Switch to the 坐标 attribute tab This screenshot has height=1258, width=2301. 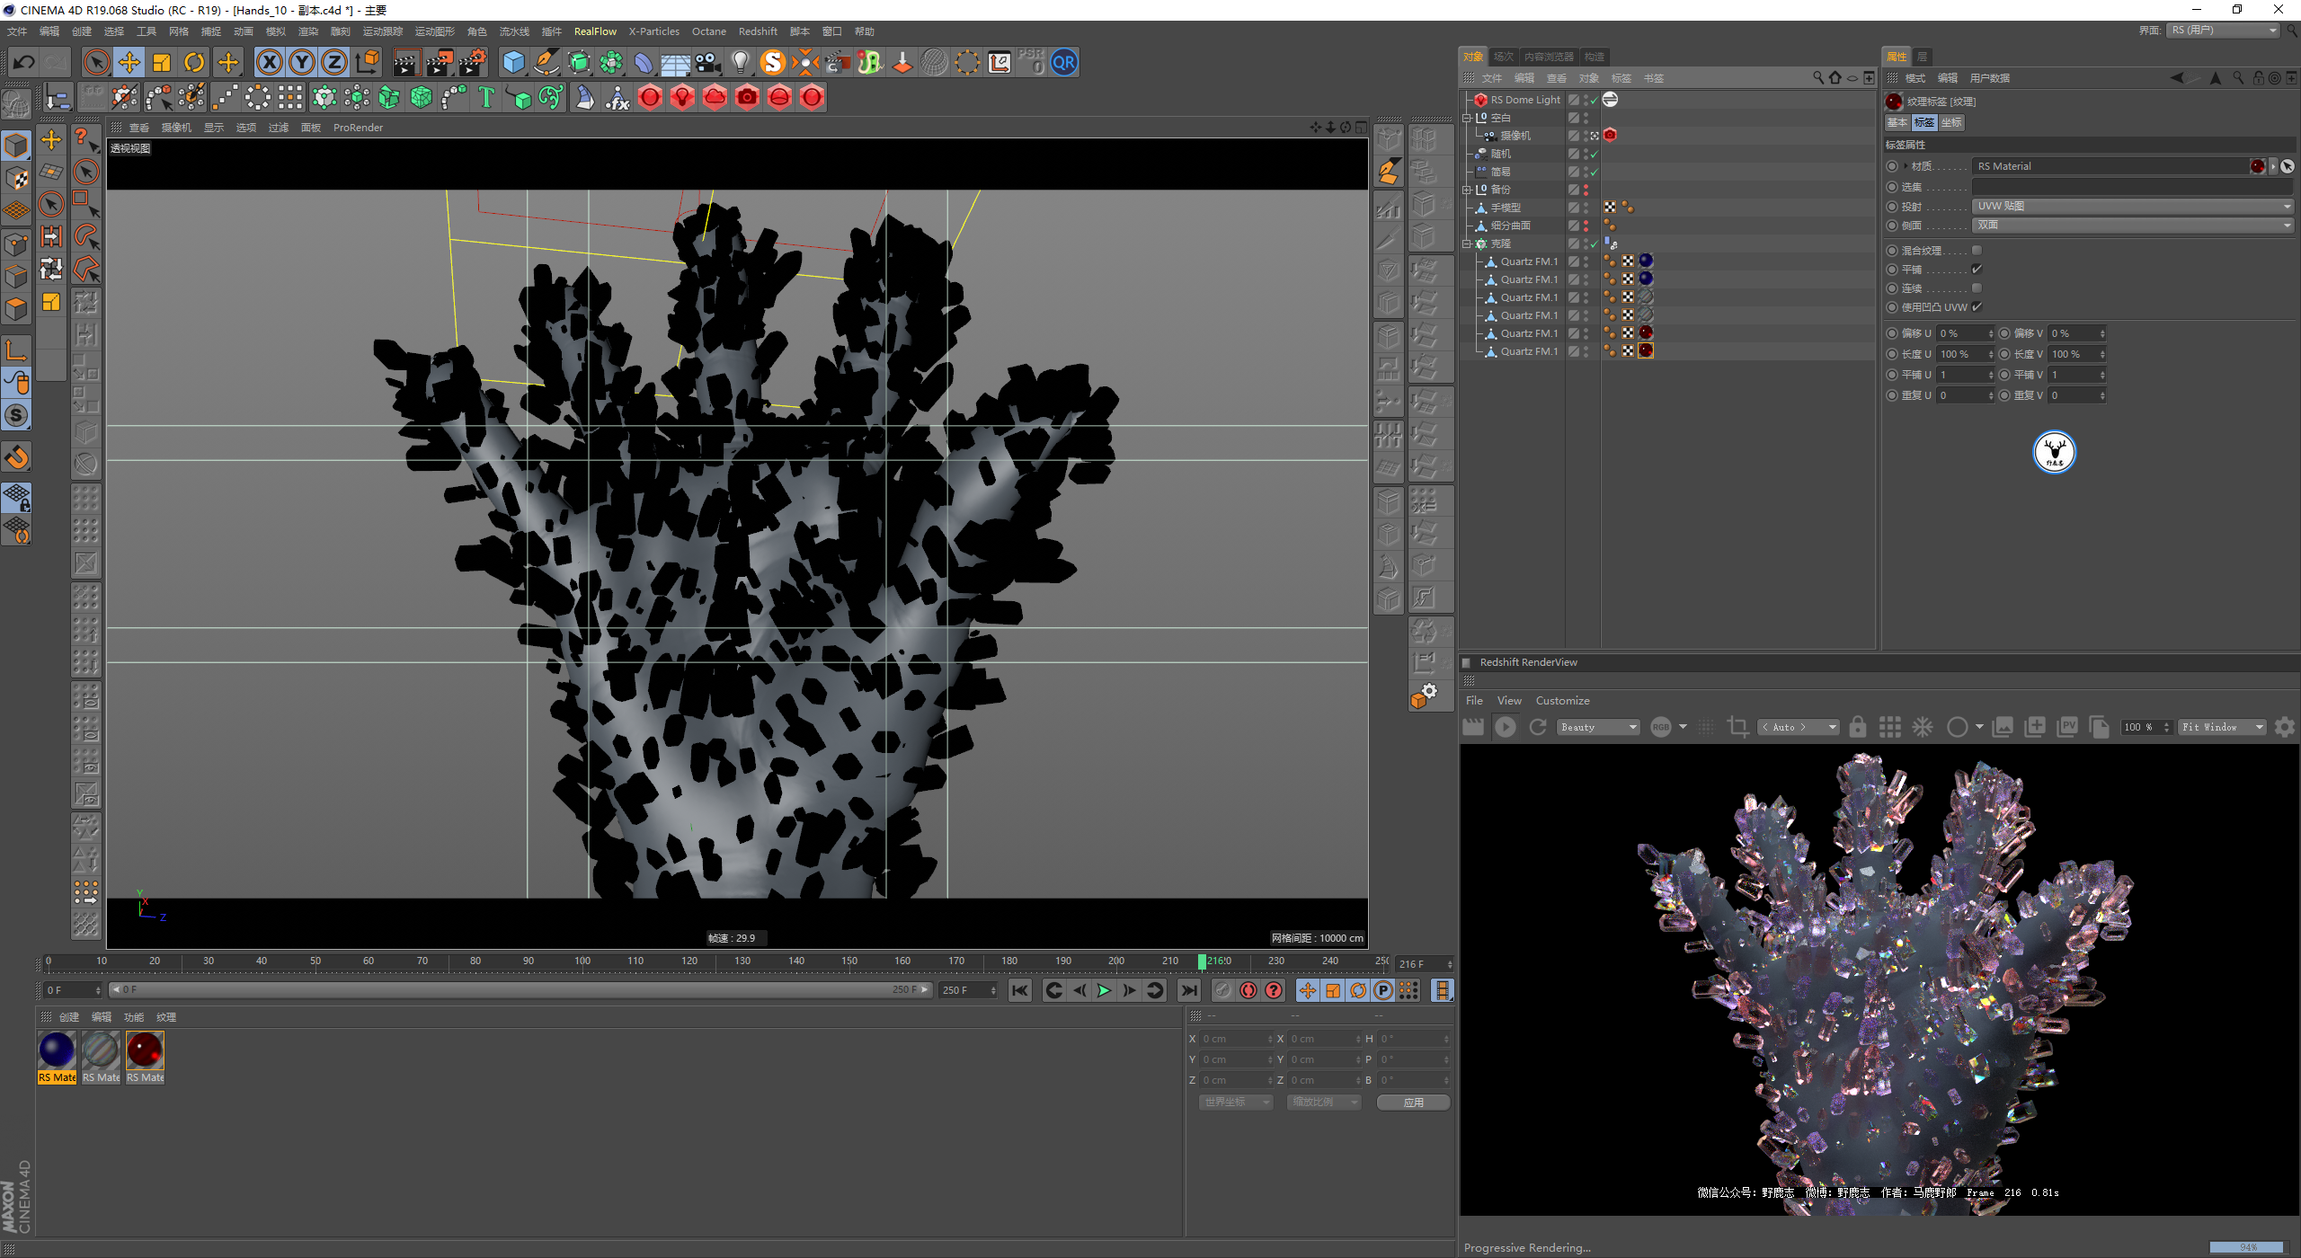1950,122
